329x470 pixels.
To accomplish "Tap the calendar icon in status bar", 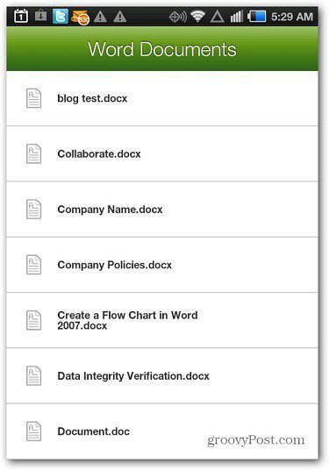I will pos(21,16).
